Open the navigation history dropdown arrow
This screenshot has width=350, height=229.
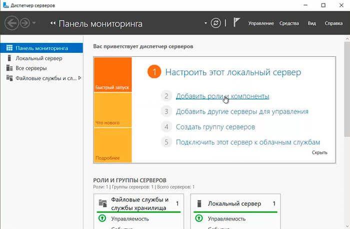tap(34, 23)
